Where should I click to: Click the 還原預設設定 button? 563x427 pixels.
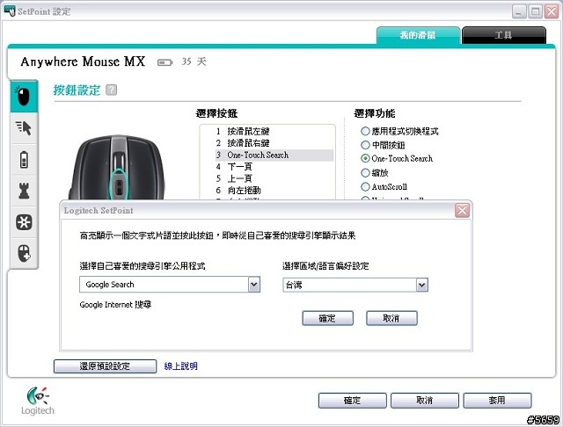click(x=105, y=366)
